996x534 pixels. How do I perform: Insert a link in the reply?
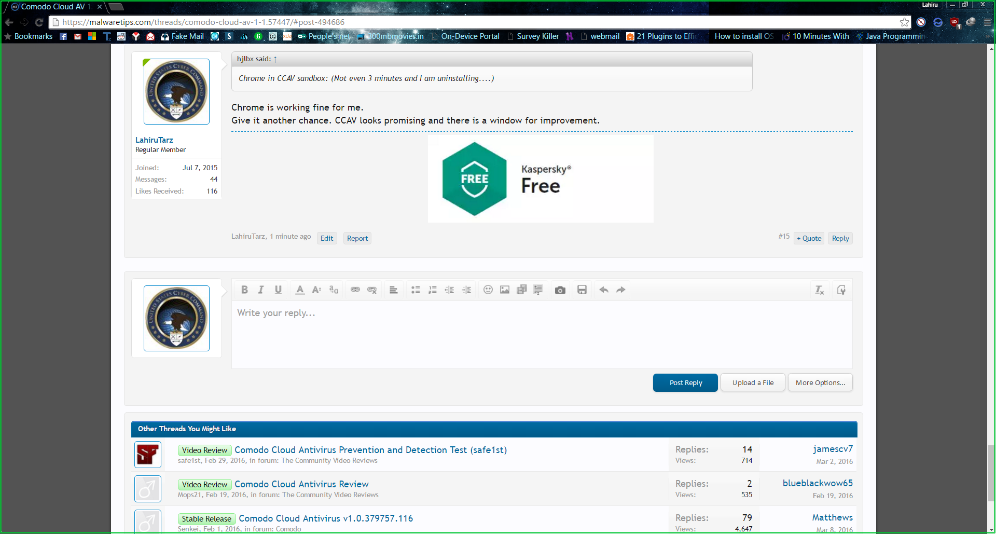pos(355,290)
